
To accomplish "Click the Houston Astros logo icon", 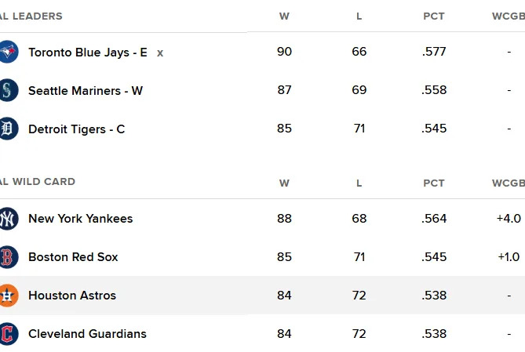I will [8, 296].
